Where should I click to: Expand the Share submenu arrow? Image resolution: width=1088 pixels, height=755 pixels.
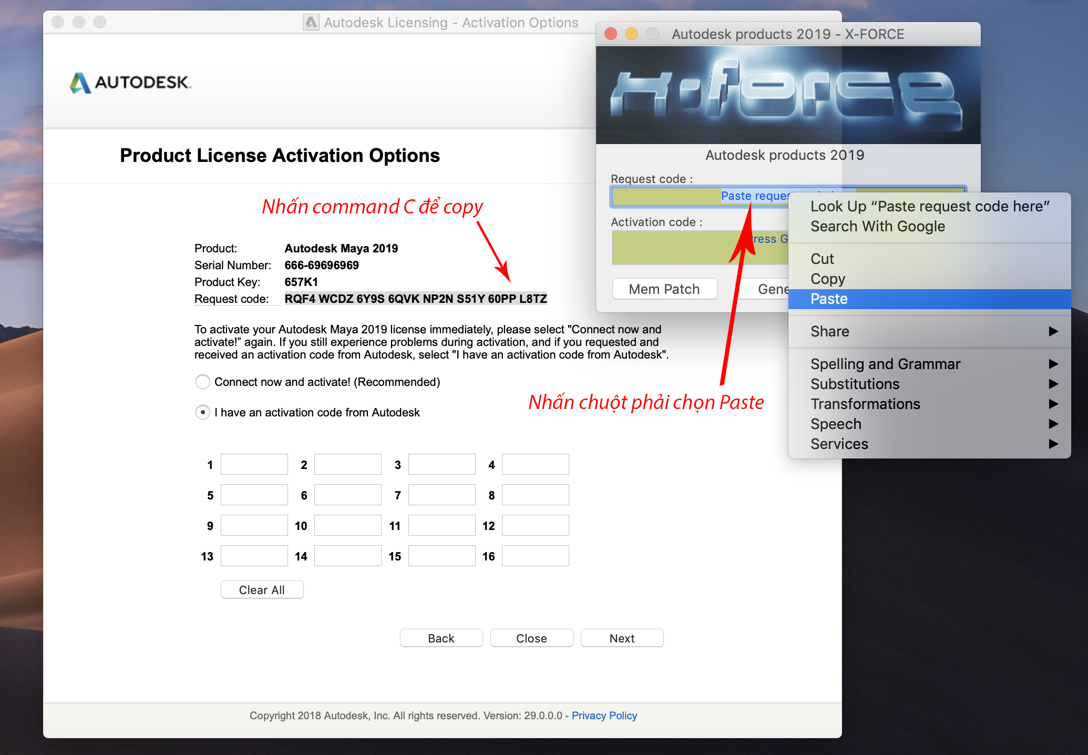tap(1053, 331)
